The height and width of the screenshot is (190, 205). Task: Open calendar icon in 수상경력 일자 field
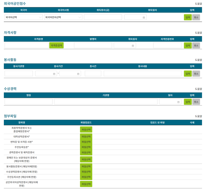178,102
